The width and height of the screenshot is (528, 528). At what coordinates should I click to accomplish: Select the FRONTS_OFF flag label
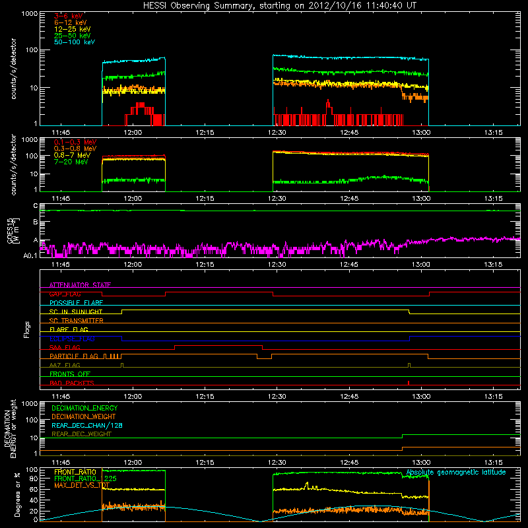(x=70, y=374)
